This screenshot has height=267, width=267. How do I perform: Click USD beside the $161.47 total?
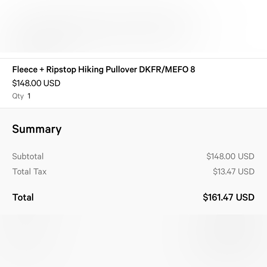pyautogui.click(x=245, y=197)
